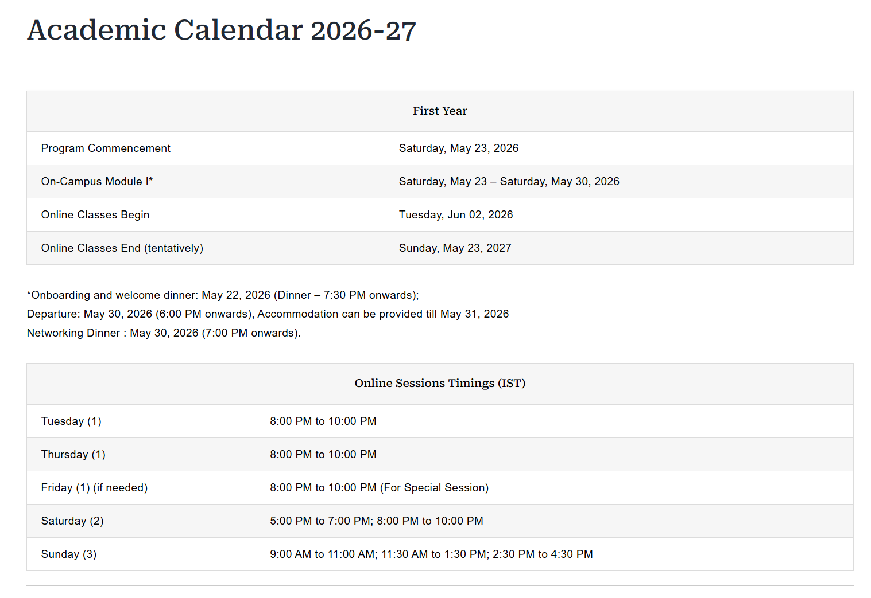Image resolution: width=871 pixels, height=598 pixels.
Task: Click the Online Sessions Timings (IST) header
Action: [440, 384]
